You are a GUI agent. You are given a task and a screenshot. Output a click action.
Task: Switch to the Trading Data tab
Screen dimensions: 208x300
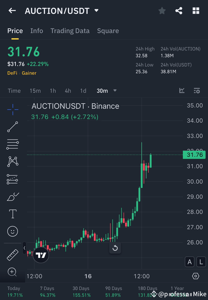click(x=70, y=31)
